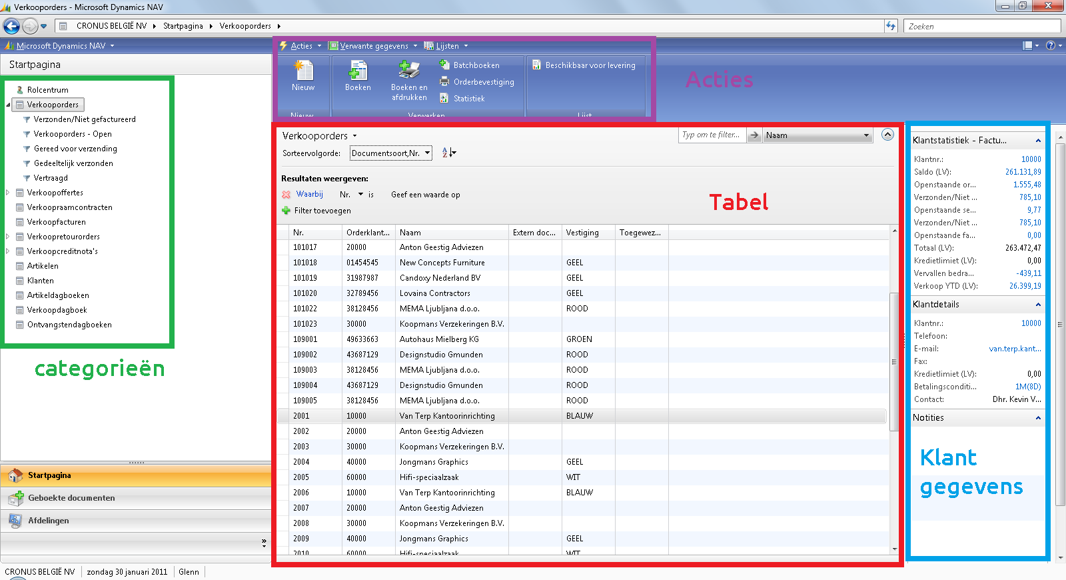Click the layout customize icon
The image size is (1066, 580).
[1030, 45]
